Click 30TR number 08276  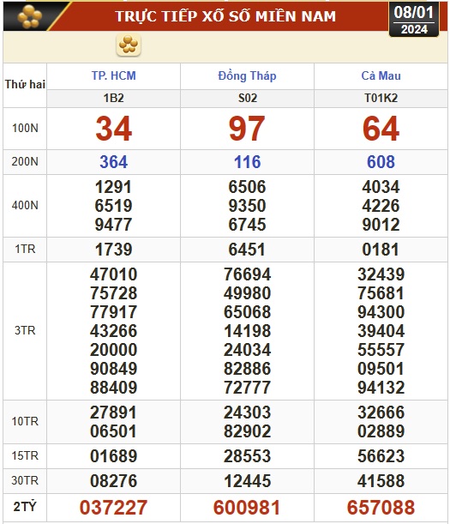114,482
